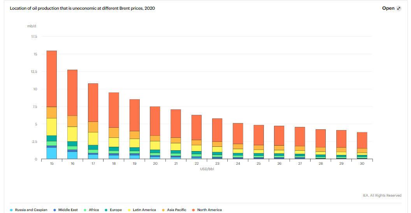
Task: Click the 12.5 y-axis value
Action: (35, 72)
